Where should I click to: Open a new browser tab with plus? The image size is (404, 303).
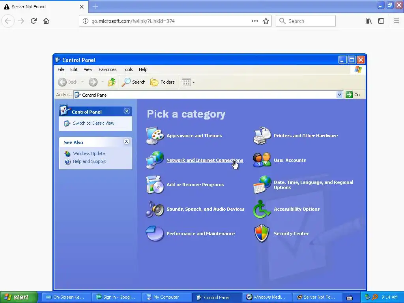pos(95,6)
